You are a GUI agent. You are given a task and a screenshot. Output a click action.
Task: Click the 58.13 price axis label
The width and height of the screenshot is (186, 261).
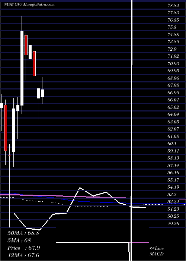173,158
